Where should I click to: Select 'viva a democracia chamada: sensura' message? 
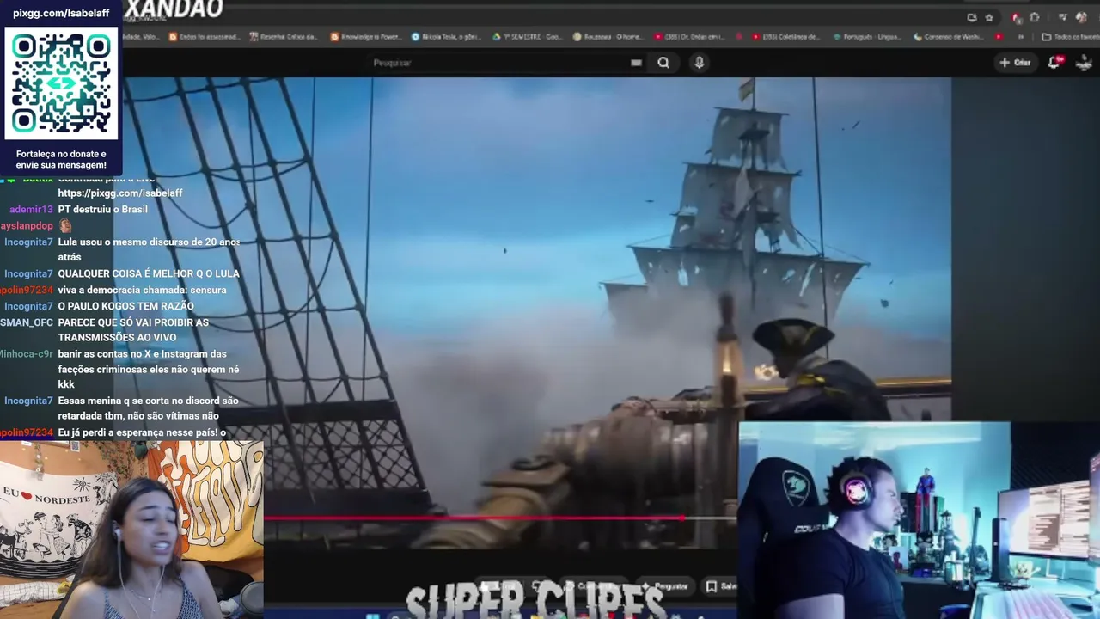(142, 290)
